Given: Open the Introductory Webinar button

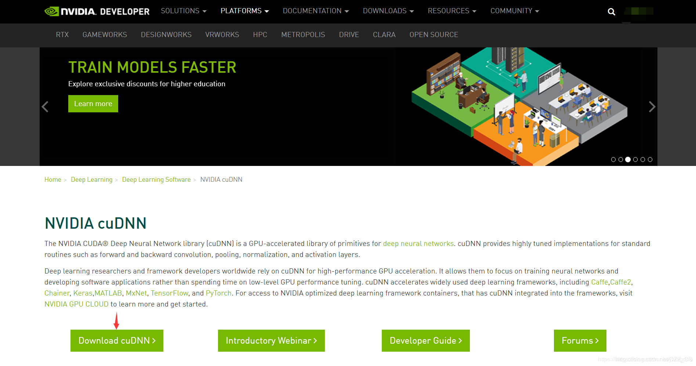Looking at the screenshot, I should [271, 341].
